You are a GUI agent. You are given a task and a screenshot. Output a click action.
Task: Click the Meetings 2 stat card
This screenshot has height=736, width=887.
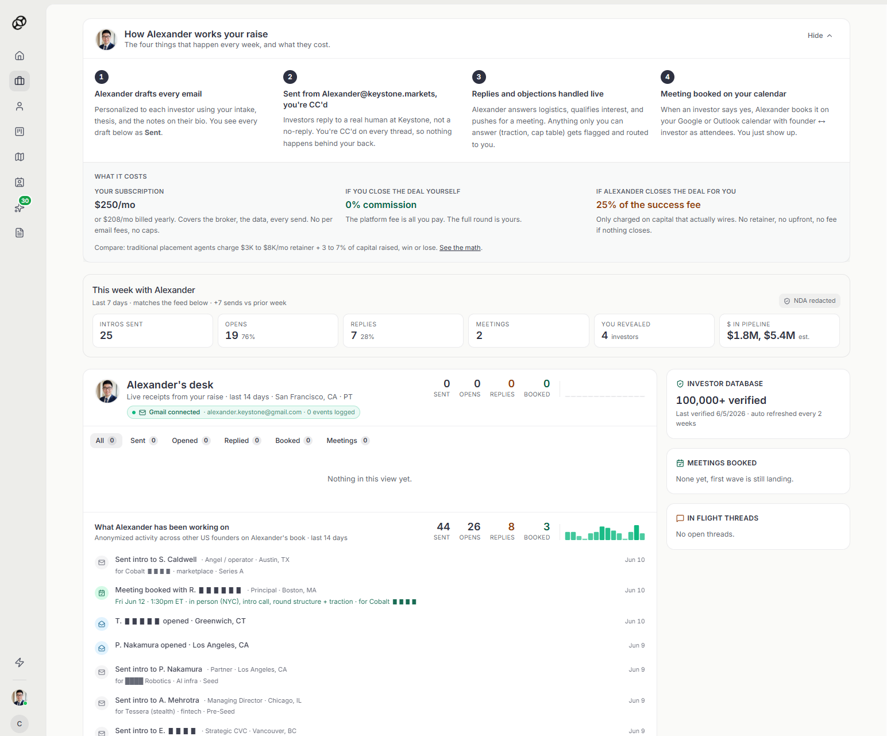tap(529, 330)
